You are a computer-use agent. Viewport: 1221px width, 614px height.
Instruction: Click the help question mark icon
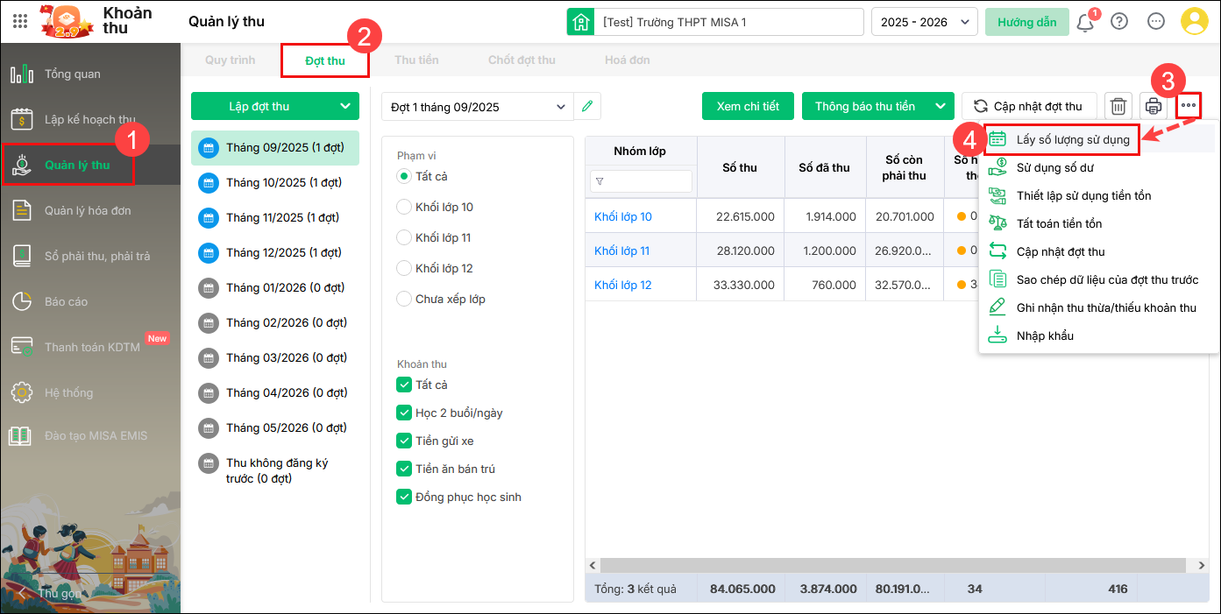(1119, 22)
